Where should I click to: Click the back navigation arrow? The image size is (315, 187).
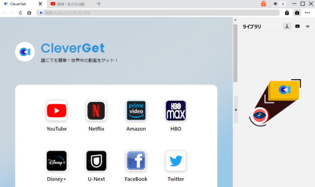coord(4,13)
